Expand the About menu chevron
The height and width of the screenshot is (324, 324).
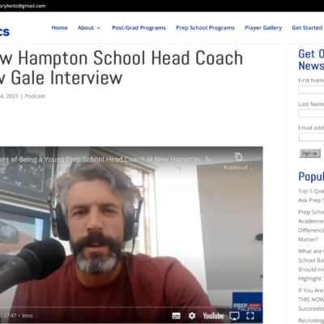(99, 28)
